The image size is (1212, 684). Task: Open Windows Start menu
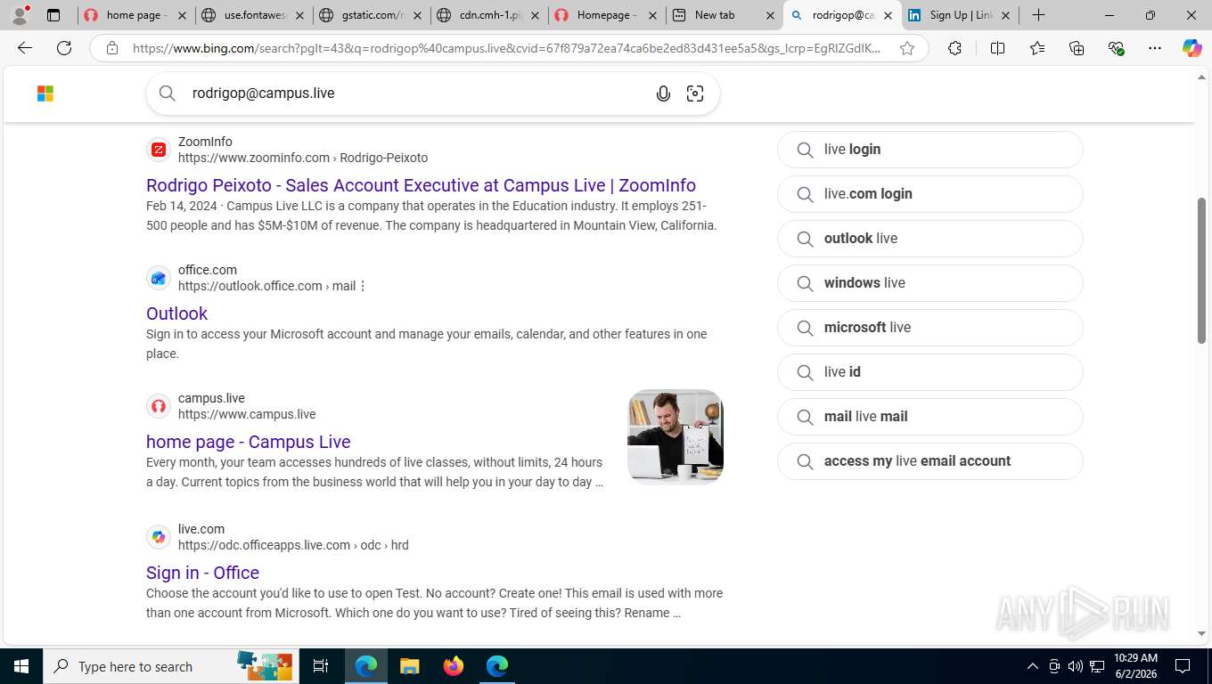point(21,666)
